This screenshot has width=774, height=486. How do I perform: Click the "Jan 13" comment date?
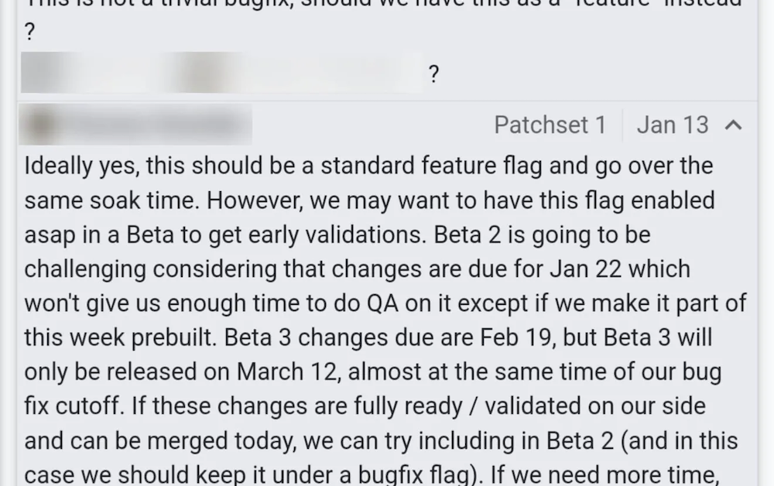[x=672, y=125]
